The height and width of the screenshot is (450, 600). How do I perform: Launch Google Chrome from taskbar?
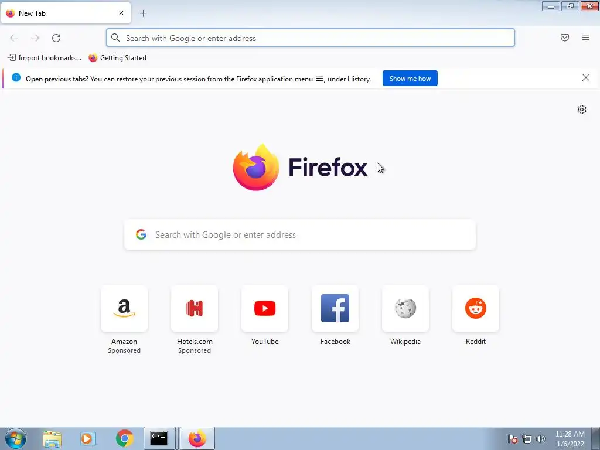click(x=124, y=438)
